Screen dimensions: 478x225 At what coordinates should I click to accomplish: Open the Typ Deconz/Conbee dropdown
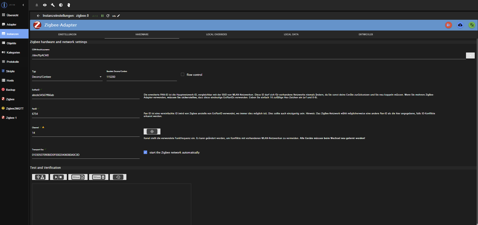coord(67,77)
